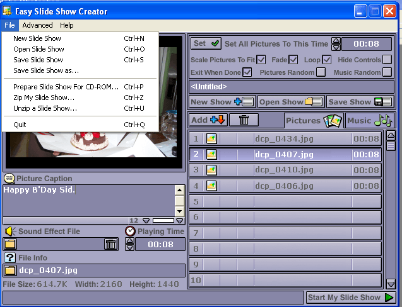
Task: Click the Picture Caption speech bubble icon
Action: click(x=9, y=179)
